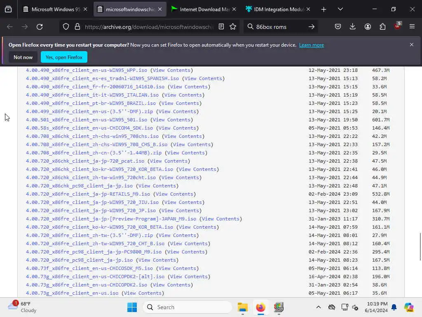The image size is (422, 317).
Task: View Contents of RETAILS_M9.iso
Action: pyautogui.click(x=174, y=194)
